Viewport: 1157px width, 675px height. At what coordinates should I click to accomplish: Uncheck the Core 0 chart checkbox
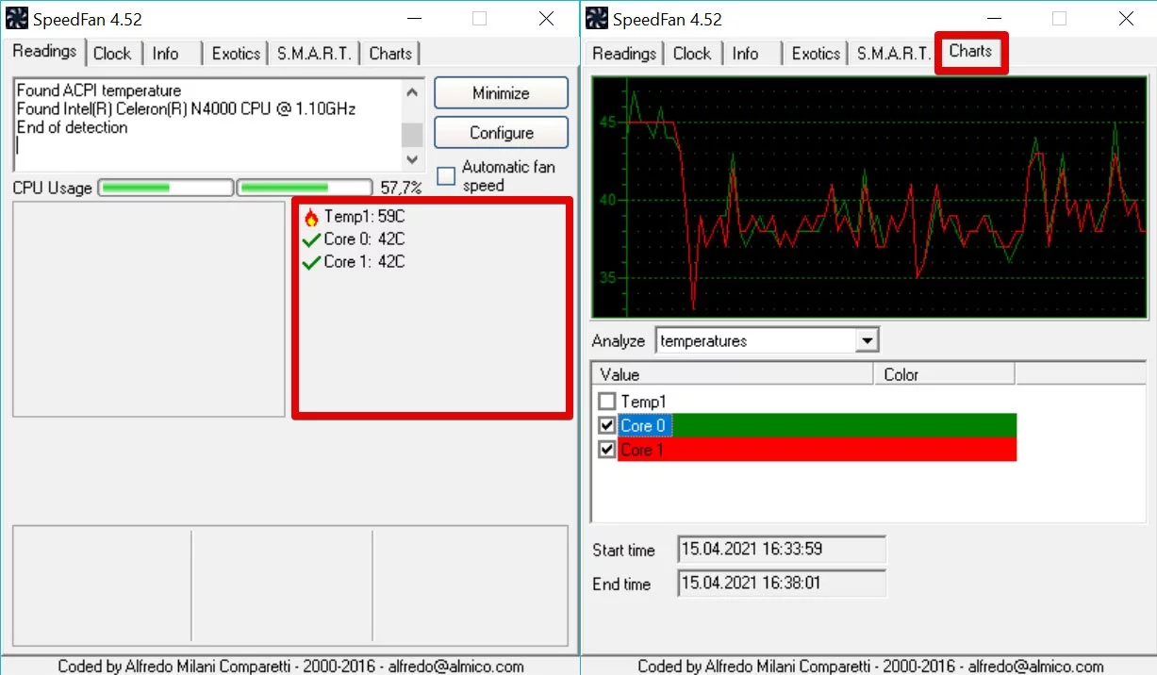pos(607,426)
